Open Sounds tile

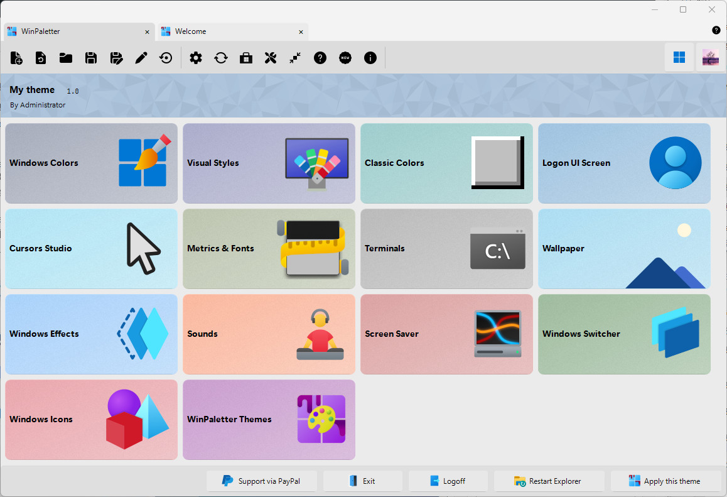(269, 334)
